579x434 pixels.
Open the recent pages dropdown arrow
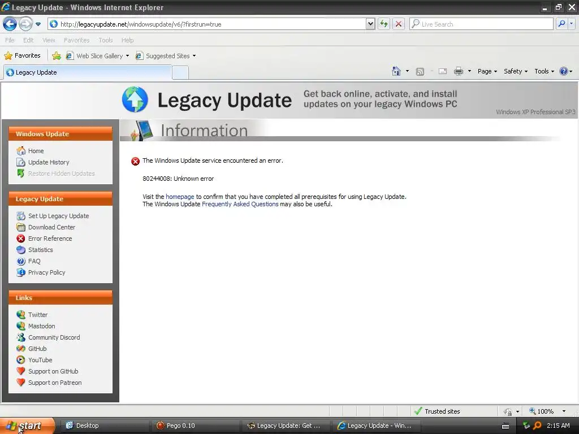pyautogui.click(x=38, y=24)
